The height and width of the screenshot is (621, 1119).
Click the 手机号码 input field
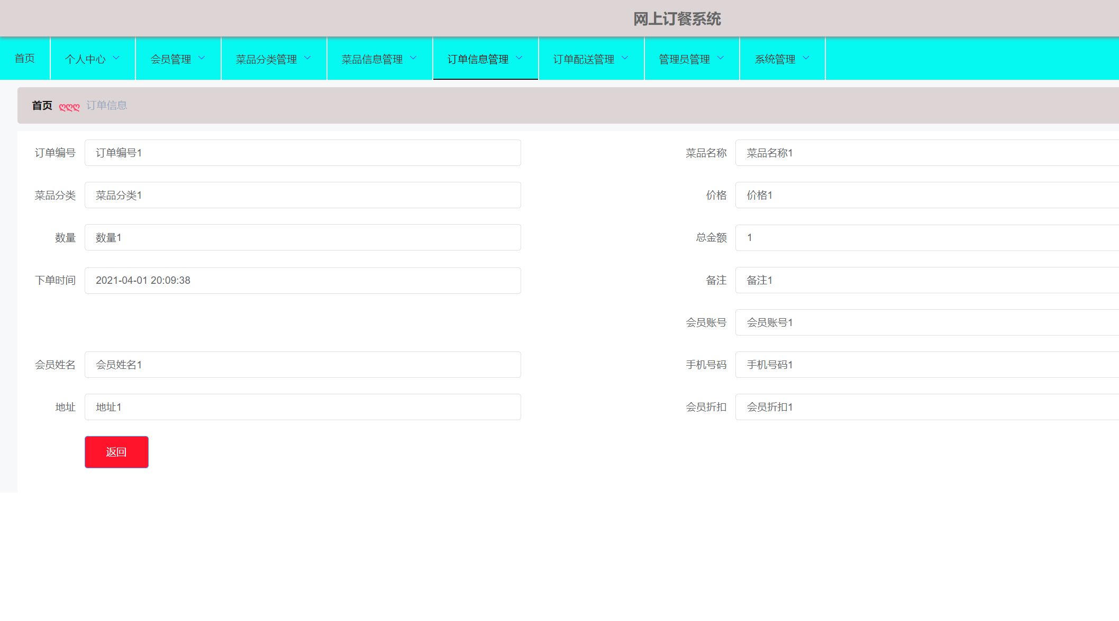click(926, 365)
